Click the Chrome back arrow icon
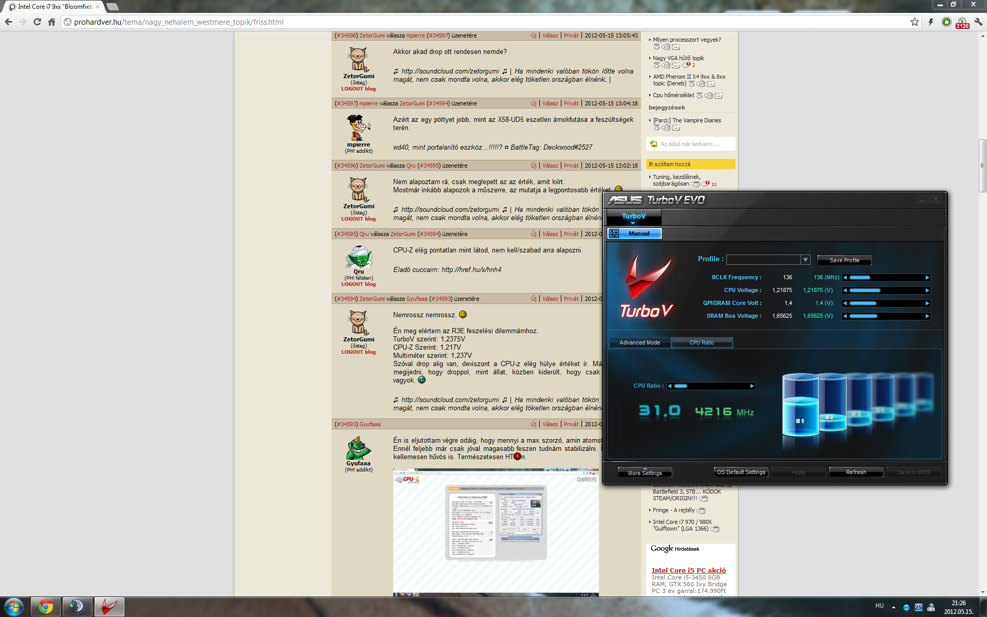 pyautogui.click(x=8, y=22)
